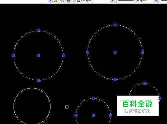Click bottom grip of upper-left dashed circle
Image resolution: width=167 pixels, height=124 pixels.
point(38,80)
